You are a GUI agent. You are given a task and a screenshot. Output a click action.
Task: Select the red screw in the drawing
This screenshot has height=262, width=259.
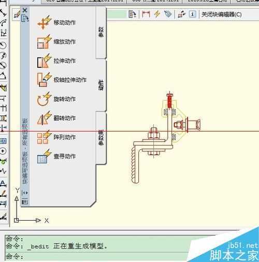169,101
